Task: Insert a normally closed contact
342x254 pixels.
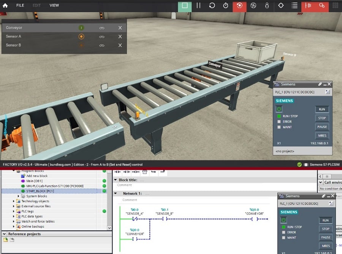Action: [x=127, y=172]
